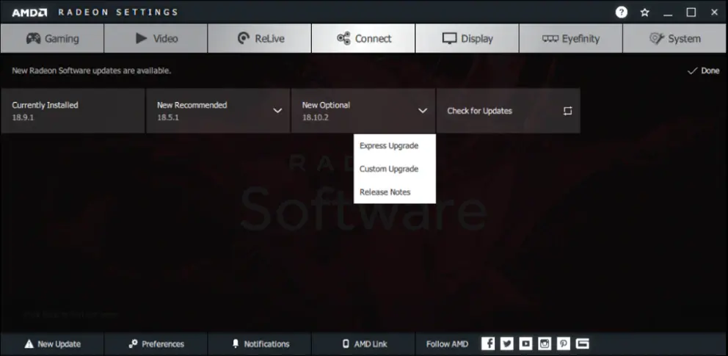Click the 18.10.2 version text
Screen dimensions: 728x356
pos(316,117)
